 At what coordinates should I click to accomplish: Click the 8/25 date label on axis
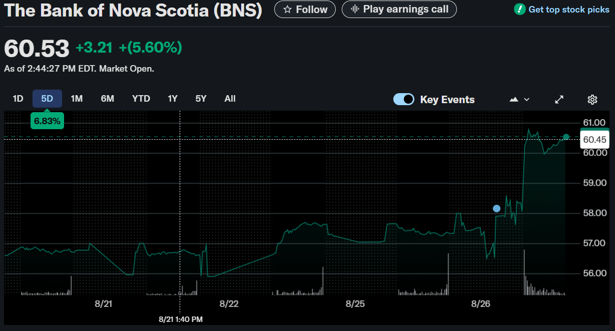click(355, 303)
